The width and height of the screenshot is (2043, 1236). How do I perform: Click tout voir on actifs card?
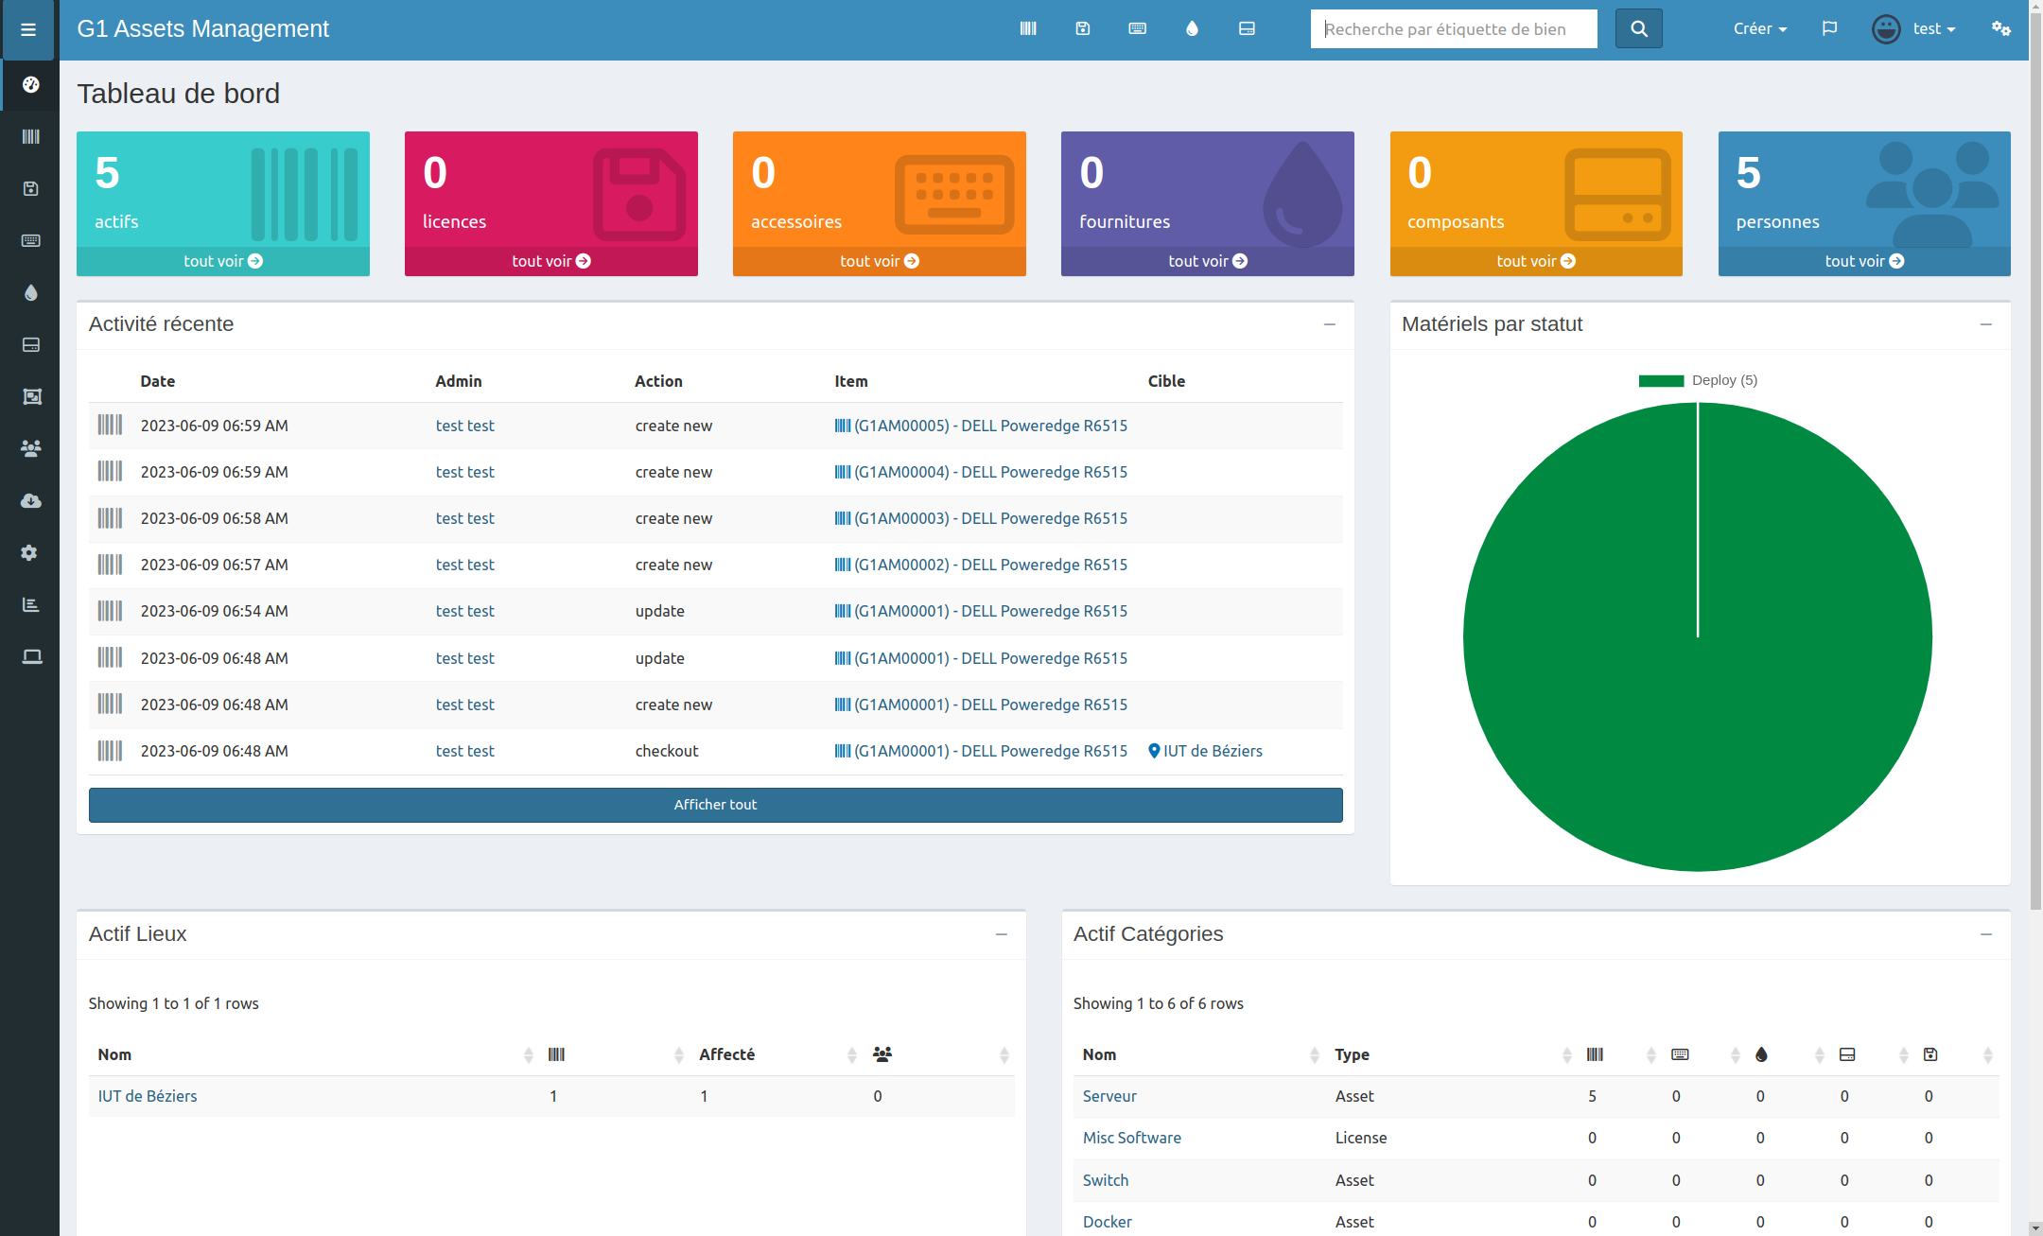click(222, 261)
